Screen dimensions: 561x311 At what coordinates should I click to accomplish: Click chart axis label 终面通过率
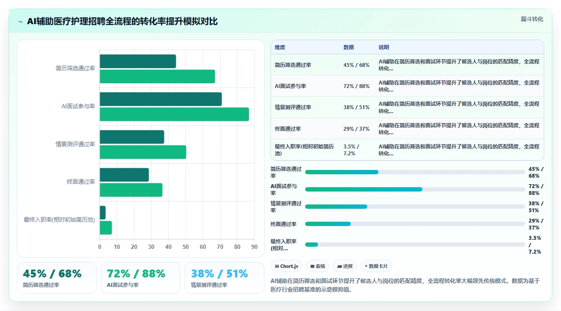coord(81,182)
